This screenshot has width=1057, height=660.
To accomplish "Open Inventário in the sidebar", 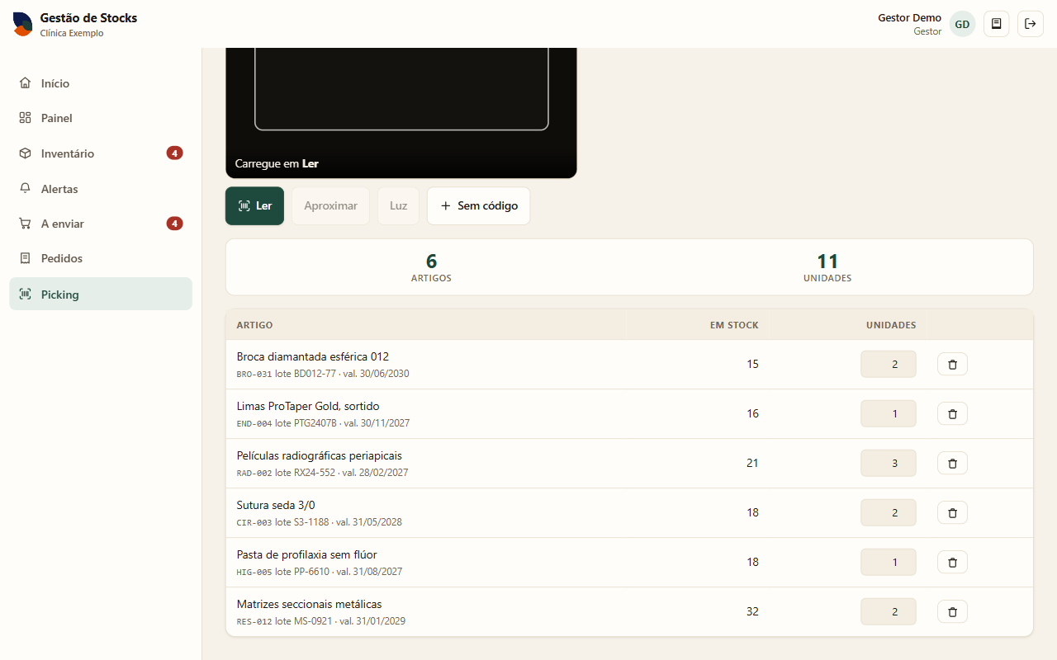I will (x=101, y=153).
